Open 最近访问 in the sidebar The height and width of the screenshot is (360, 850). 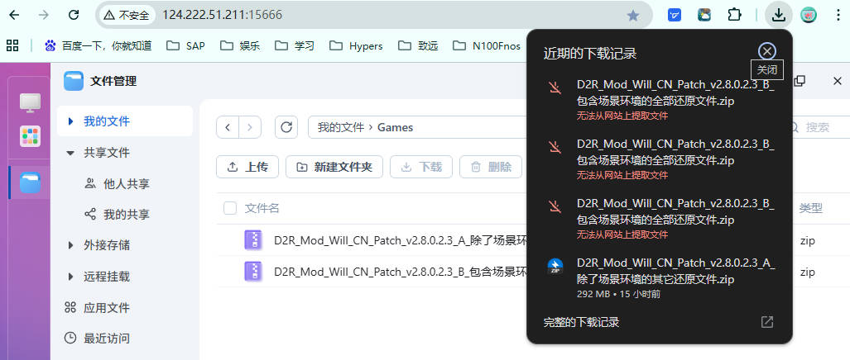click(x=106, y=339)
